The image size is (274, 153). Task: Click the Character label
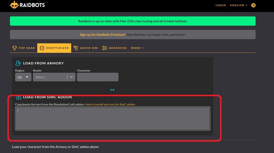(84, 71)
